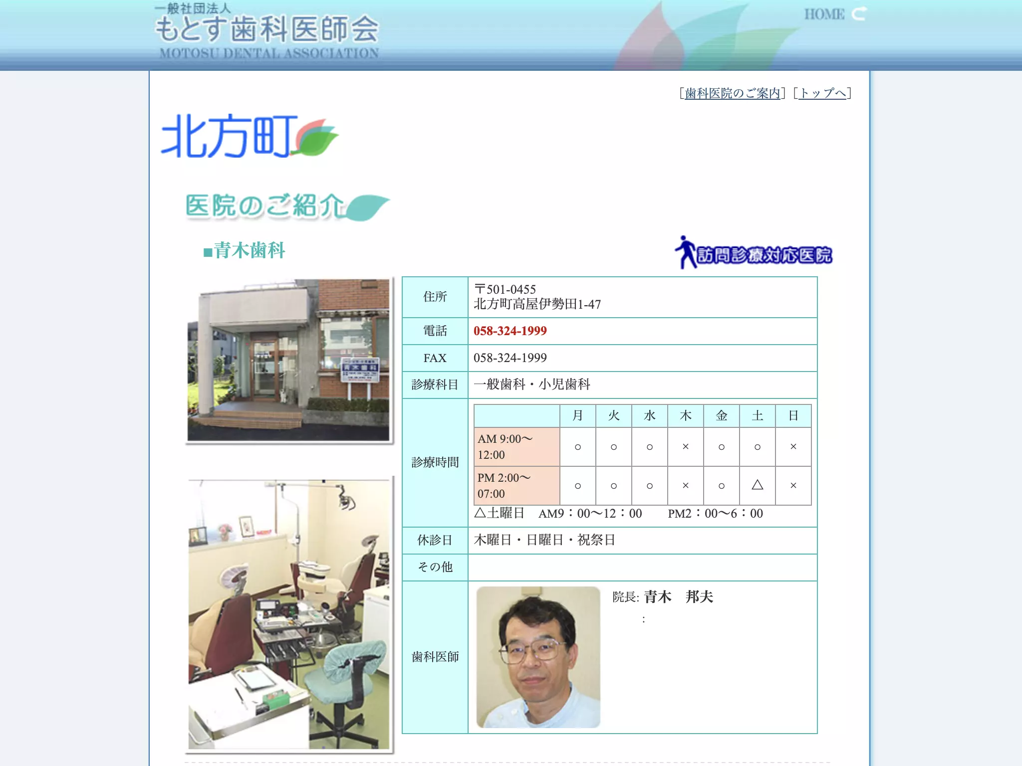Viewport: 1022px width, 766px height.
Task: Click the photo of the dentist
Action: (538, 657)
